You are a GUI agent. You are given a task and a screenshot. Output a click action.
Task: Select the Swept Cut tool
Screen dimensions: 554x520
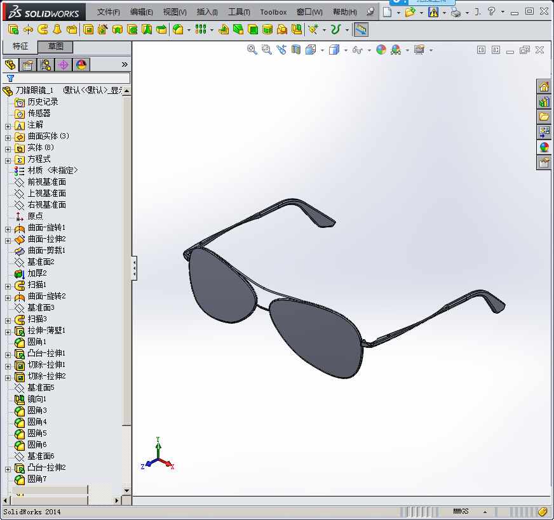(x=132, y=30)
